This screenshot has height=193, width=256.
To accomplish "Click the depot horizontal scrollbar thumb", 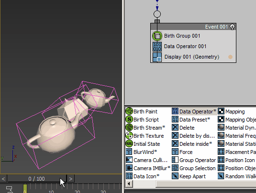I will (206, 184).
